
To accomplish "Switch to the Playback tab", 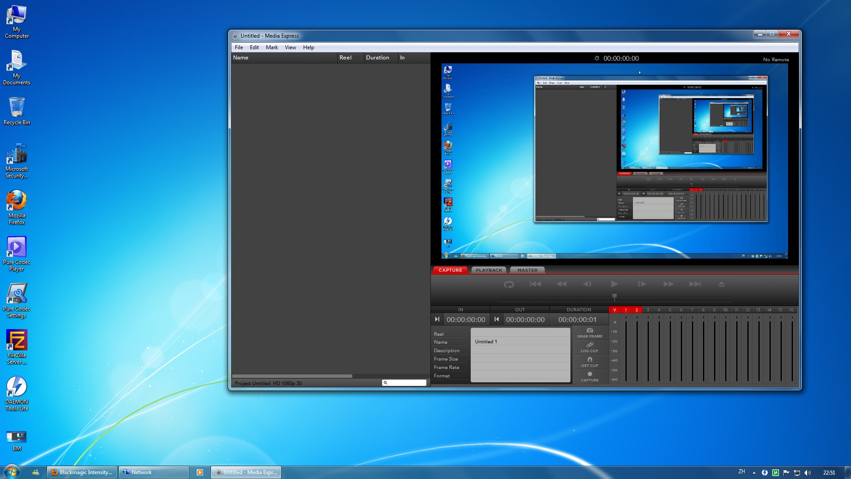I will 489,270.
